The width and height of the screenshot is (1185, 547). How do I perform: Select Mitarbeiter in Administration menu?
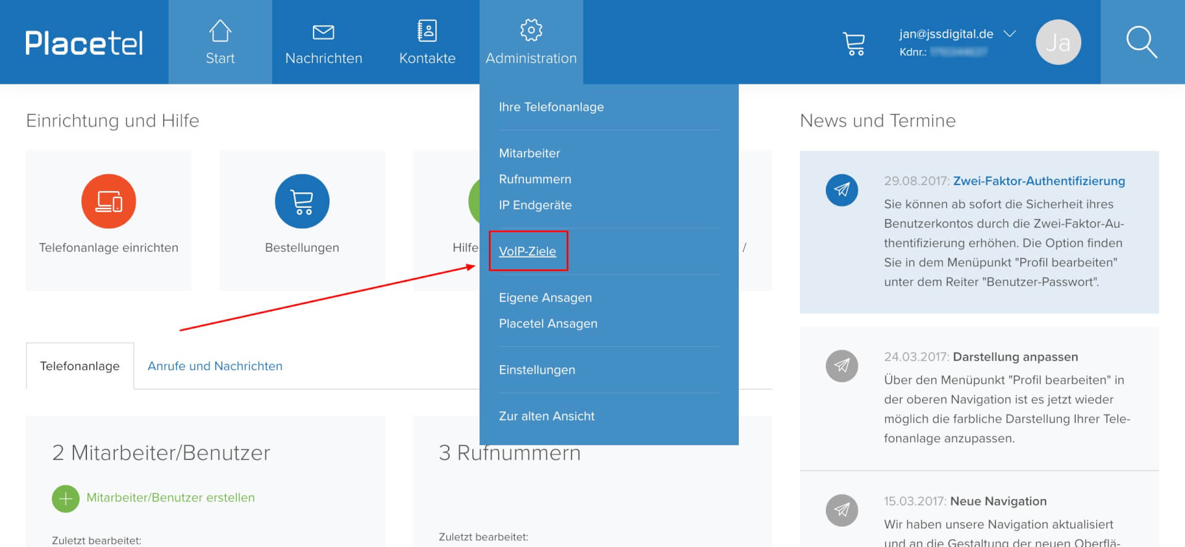click(530, 153)
